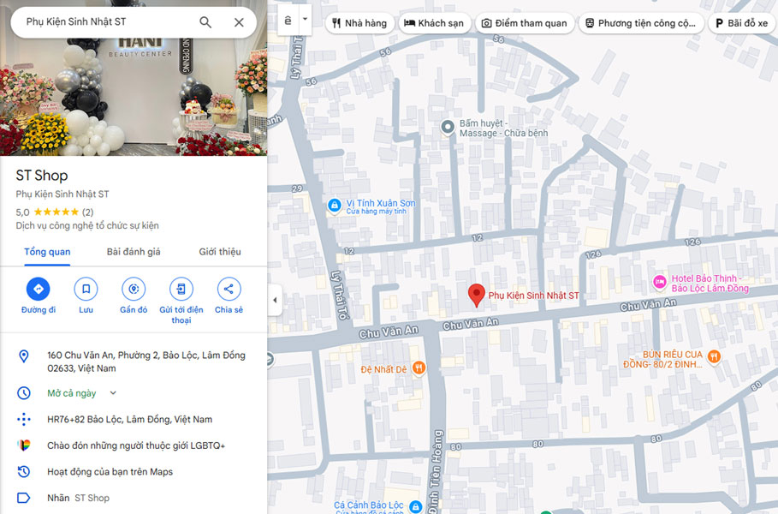
Task: Click the Đường đi directions icon
Action: coord(38,290)
